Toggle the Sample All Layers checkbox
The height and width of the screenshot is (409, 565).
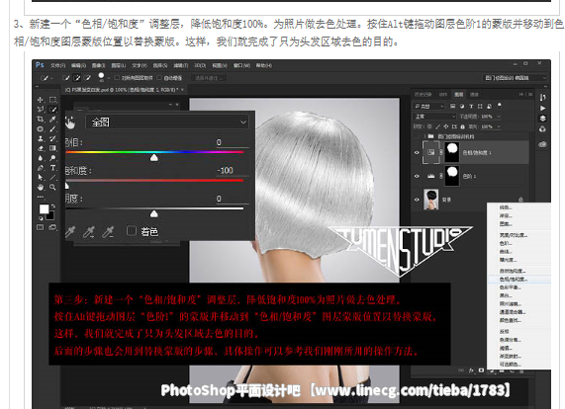click(x=117, y=78)
